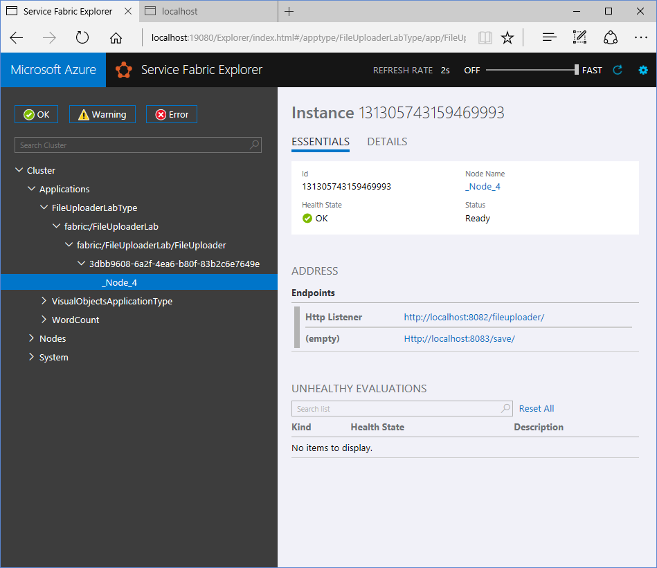Click the Service Fabric Explorer logo icon

124,70
